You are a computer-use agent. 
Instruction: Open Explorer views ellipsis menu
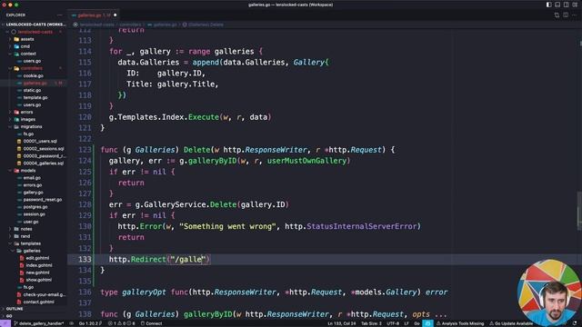[x=60, y=15]
